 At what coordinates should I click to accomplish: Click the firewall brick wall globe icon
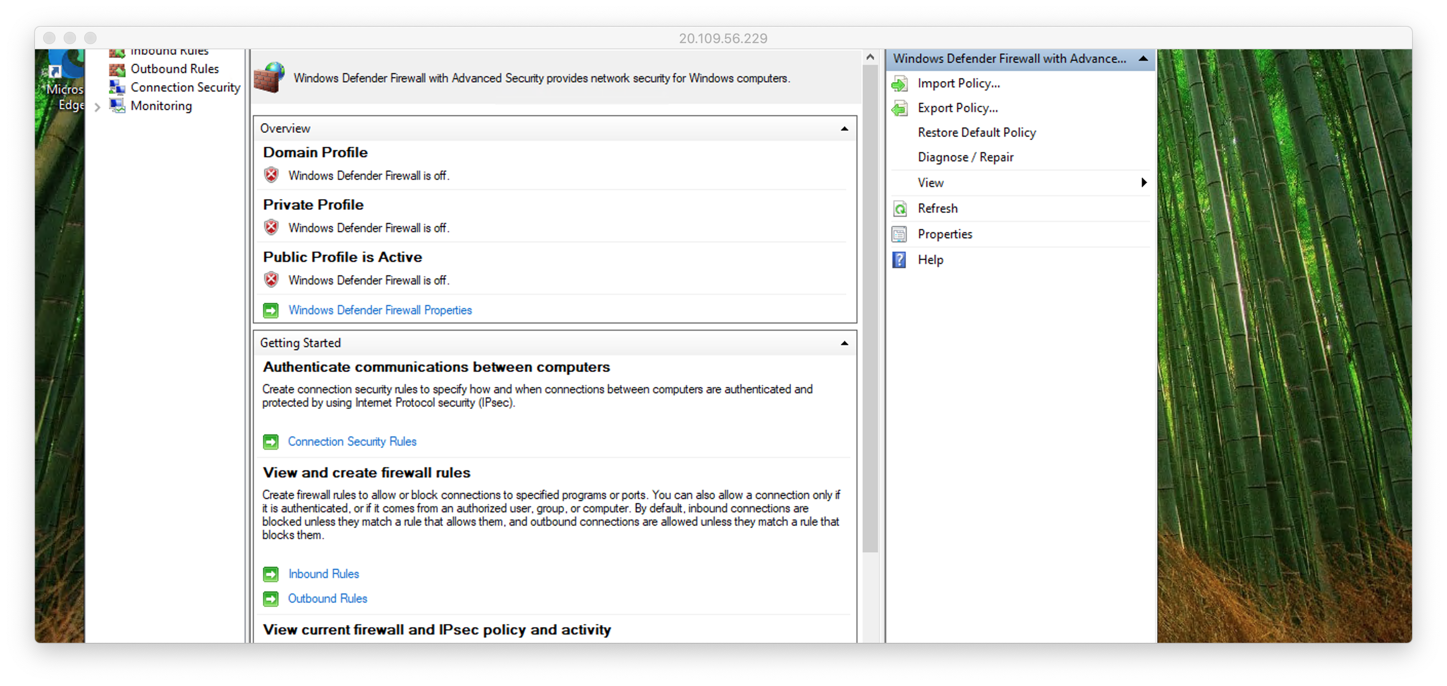[270, 78]
